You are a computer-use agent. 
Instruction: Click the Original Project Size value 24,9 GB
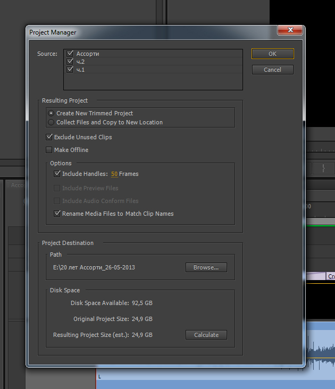coord(142,319)
